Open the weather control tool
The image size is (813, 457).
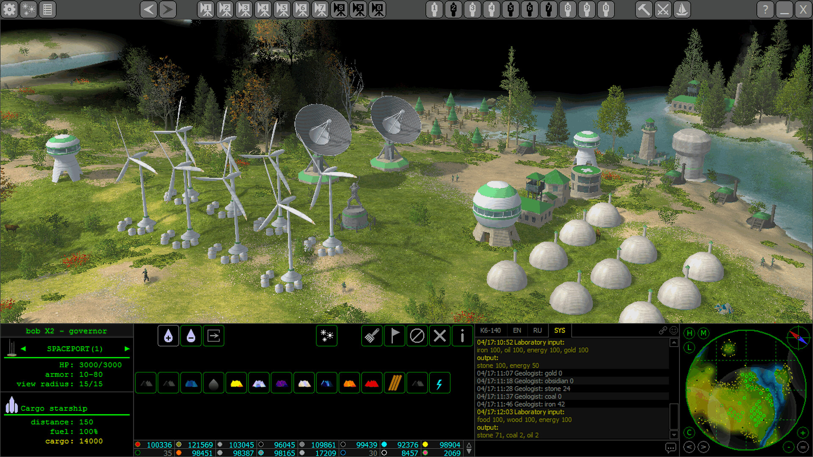coord(326,336)
